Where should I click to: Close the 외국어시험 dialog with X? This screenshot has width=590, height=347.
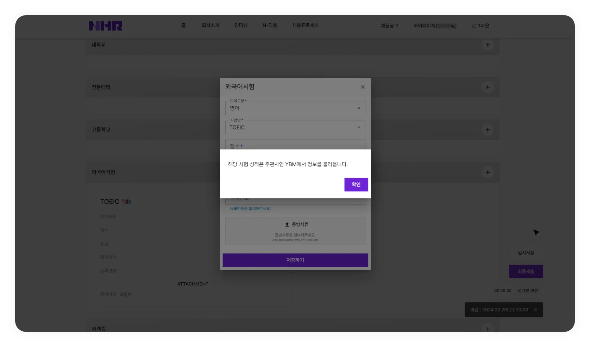363,87
